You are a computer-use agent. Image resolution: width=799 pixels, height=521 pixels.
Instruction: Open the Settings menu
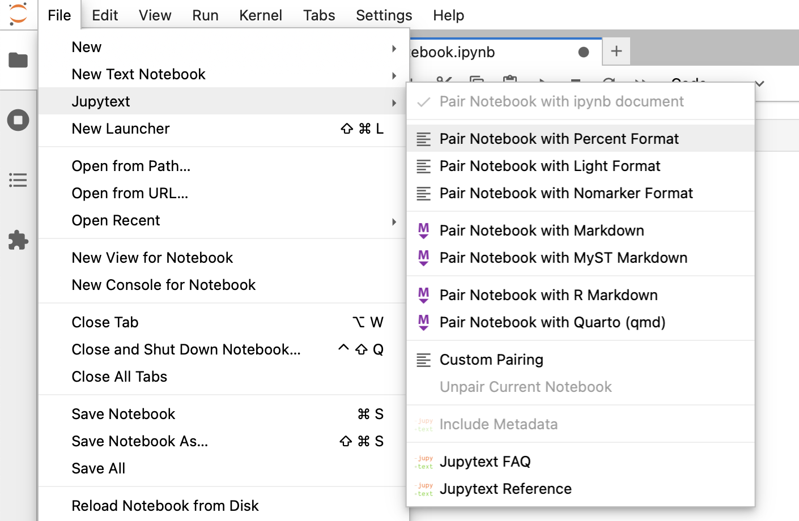tap(384, 15)
